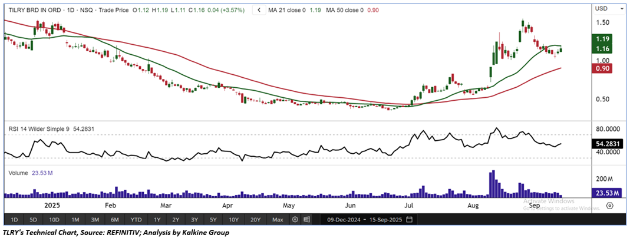
Task: Click the start date 09-Dec-2024
Action: pos(343,220)
